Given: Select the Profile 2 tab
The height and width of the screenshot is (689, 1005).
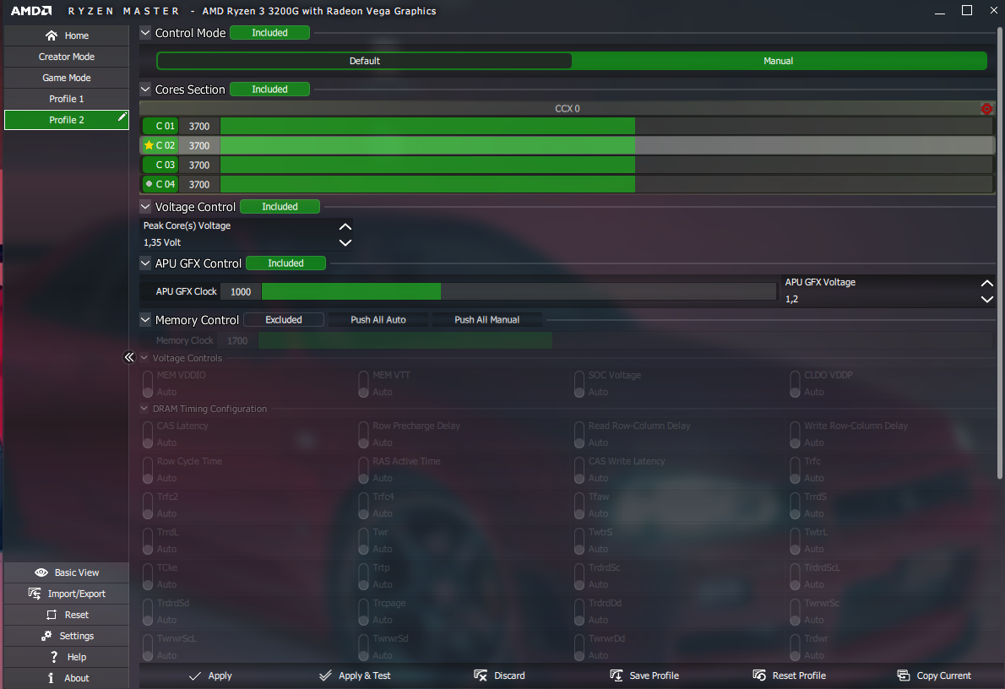Looking at the screenshot, I should pyautogui.click(x=67, y=120).
